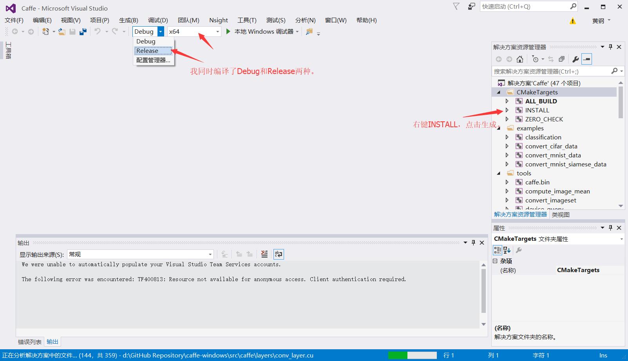Start debugging with the green play icon
Screen dimensions: 628x361
(x=228, y=31)
